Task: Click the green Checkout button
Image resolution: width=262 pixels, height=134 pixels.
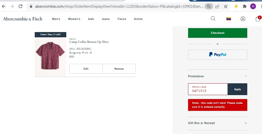Action: (x=218, y=33)
